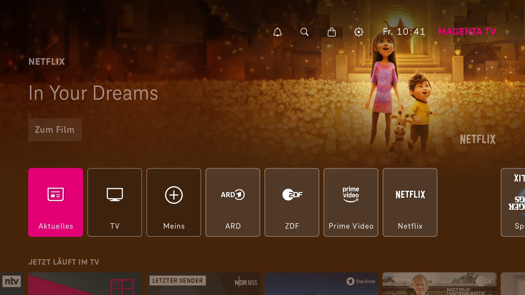Select the Meins plus tile
525x295 pixels.
pyautogui.click(x=174, y=202)
